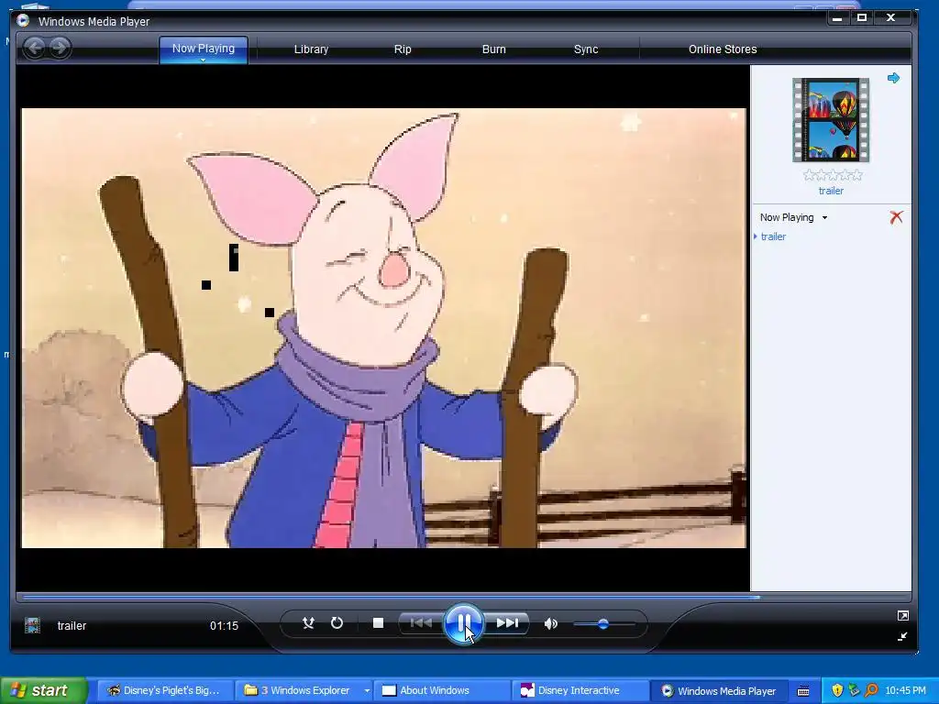The image size is (939, 704).
Task: Click the Back navigation arrow
Action: pyautogui.click(x=35, y=48)
